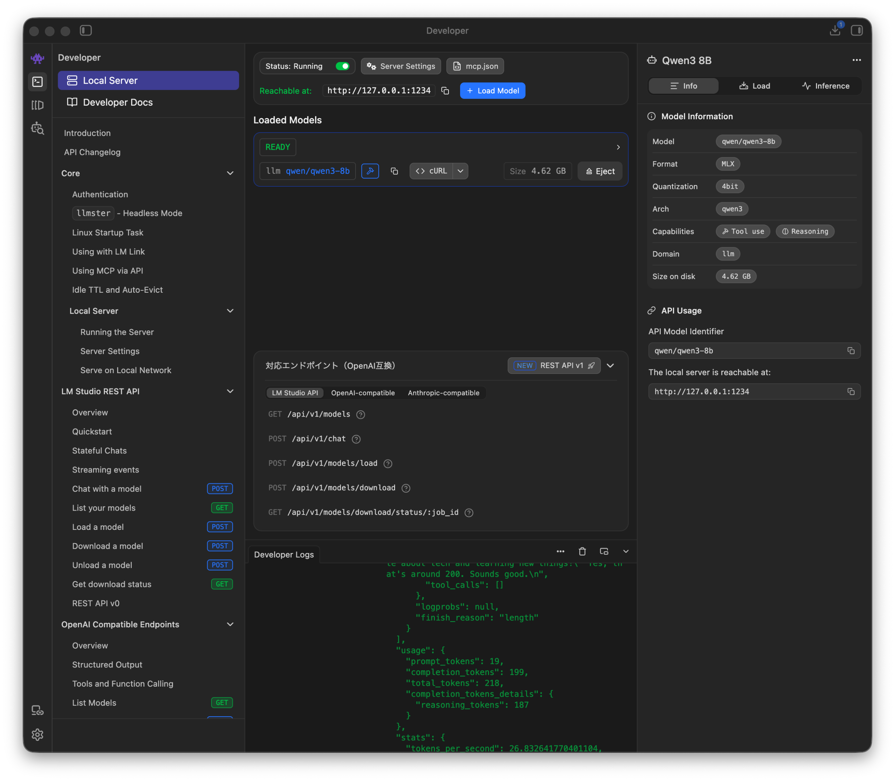Toggle the left sidebar panel button
The width and height of the screenshot is (895, 781).
(x=86, y=30)
